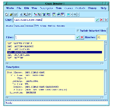This screenshot has width=113, height=108.
Task: Click the Initargs line in Description
Action: pos(25,81)
